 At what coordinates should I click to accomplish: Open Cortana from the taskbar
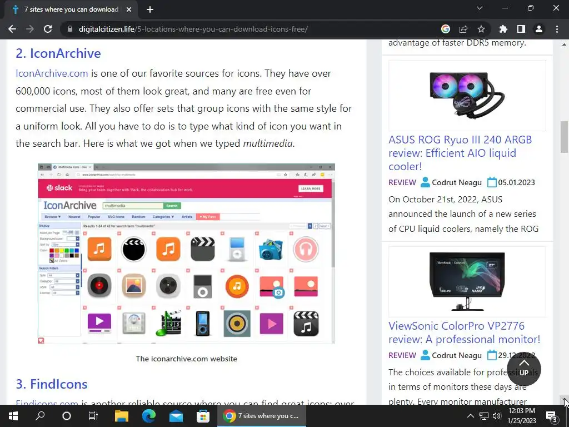[67, 416]
